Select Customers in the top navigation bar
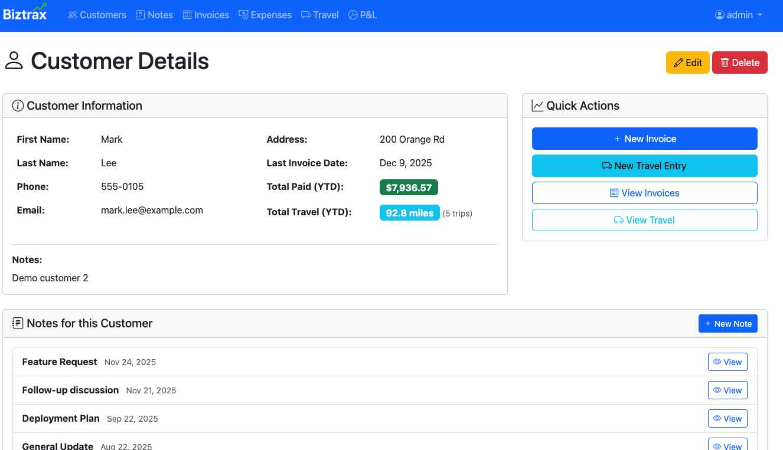The height and width of the screenshot is (450, 783). tap(96, 15)
